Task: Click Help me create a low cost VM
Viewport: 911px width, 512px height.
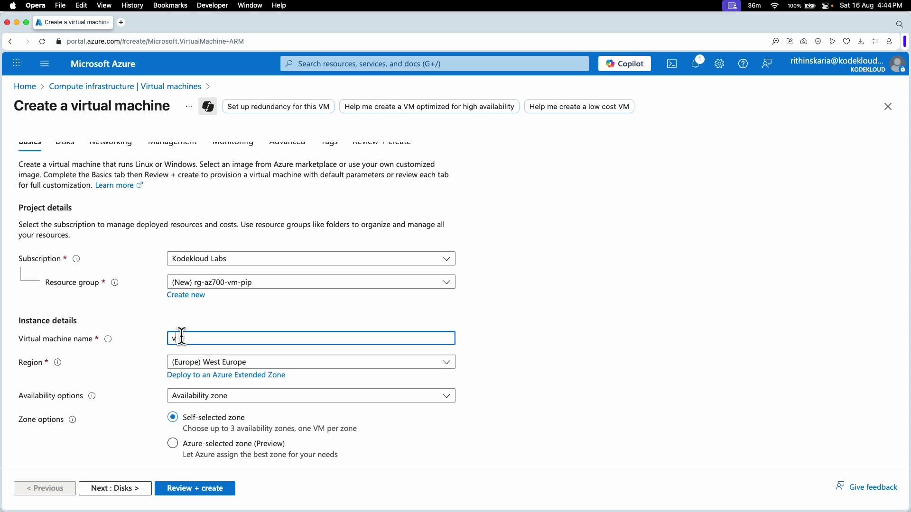Action: click(x=579, y=107)
